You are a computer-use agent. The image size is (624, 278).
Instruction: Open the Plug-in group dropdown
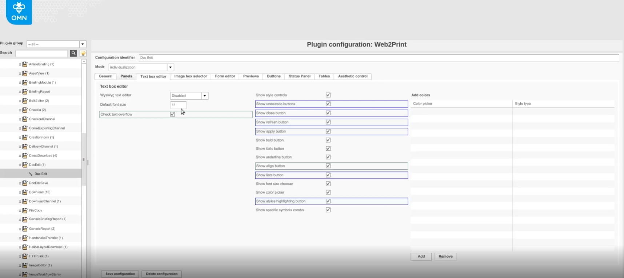(x=83, y=44)
